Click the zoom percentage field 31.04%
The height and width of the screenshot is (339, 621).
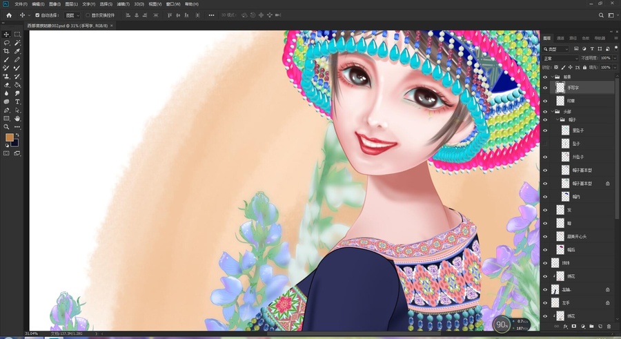pyautogui.click(x=32, y=334)
